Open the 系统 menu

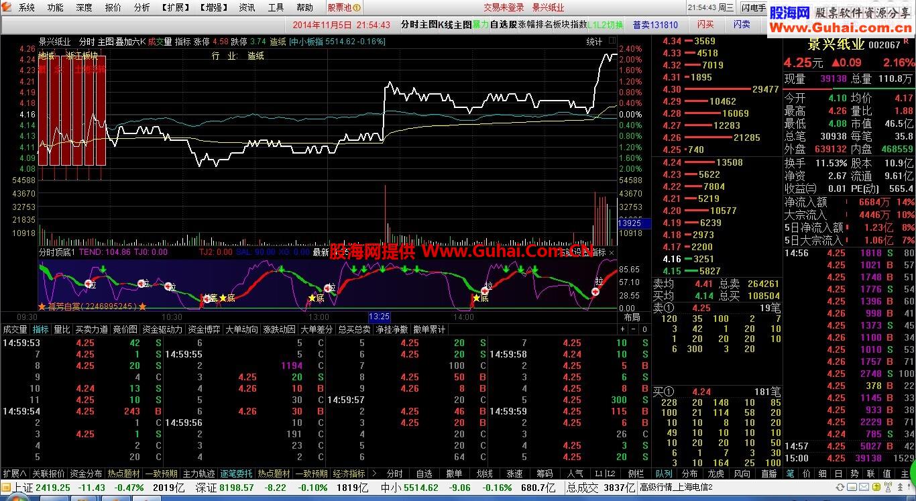pos(27,7)
